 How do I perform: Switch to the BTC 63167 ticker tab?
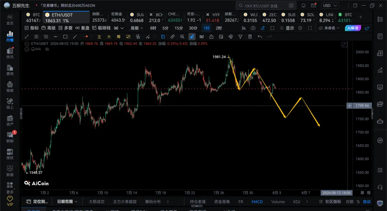point(33,18)
